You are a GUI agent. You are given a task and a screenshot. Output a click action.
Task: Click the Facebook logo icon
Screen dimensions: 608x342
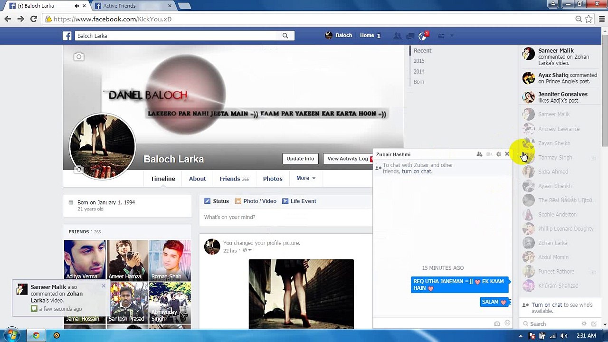point(67,36)
